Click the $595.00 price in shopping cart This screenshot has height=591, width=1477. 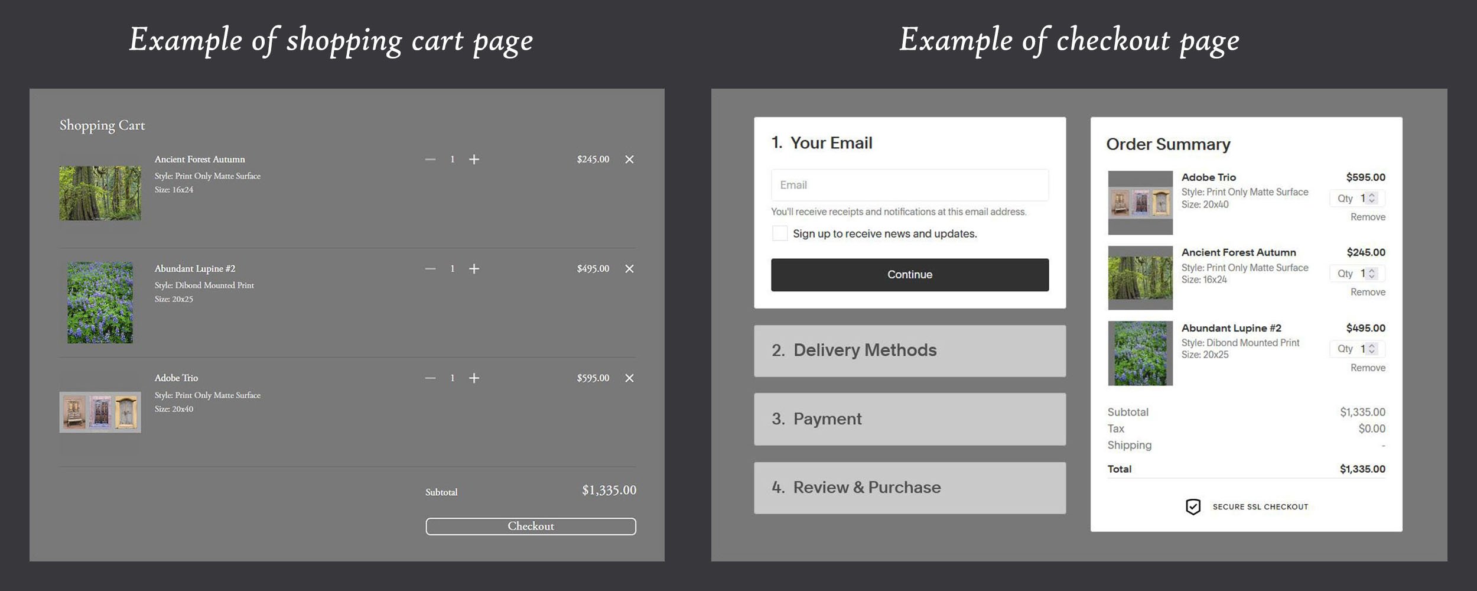coord(593,378)
